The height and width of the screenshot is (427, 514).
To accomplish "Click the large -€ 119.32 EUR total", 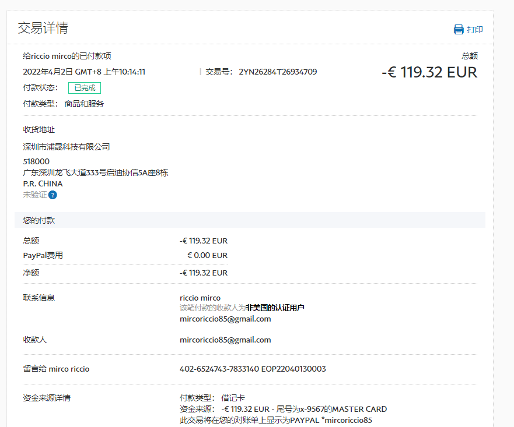I will coord(429,72).
